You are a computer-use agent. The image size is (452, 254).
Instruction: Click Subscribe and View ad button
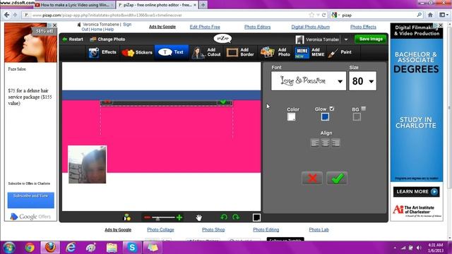(x=31, y=200)
